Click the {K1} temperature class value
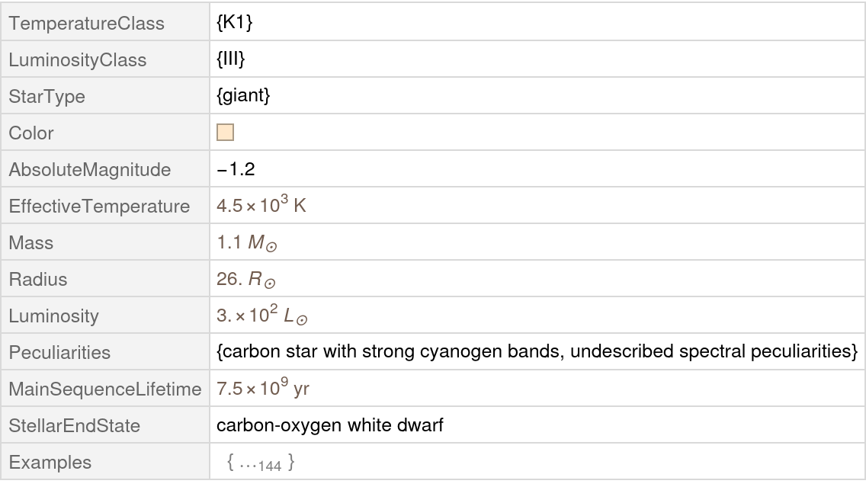Image resolution: width=866 pixels, height=503 pixels. (x=234, y=23)
